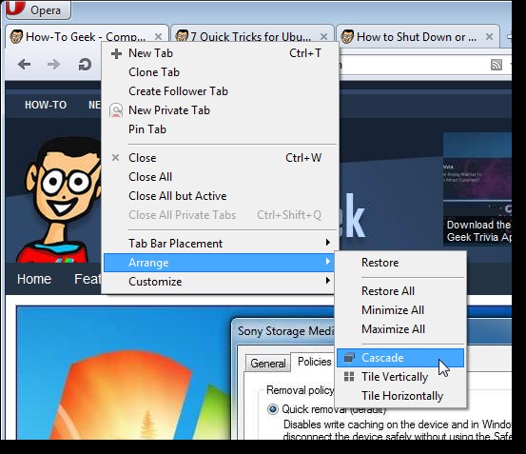
Task: Select the Quick removal radio button
Action: point(272,409)
